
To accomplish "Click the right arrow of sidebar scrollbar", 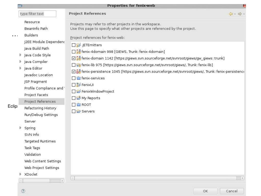I will tap(62, 181).
